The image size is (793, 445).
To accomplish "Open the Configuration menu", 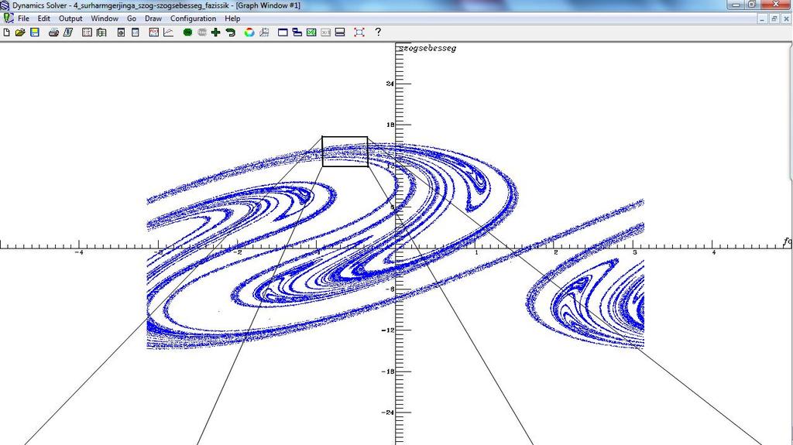I will [x=193, y=19].
